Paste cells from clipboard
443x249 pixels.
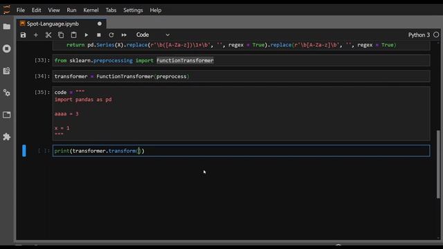[x=73, y=35]
